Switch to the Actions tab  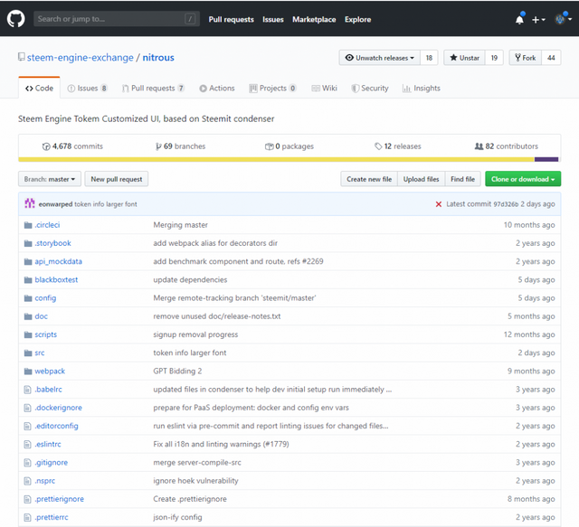point(217,89)
